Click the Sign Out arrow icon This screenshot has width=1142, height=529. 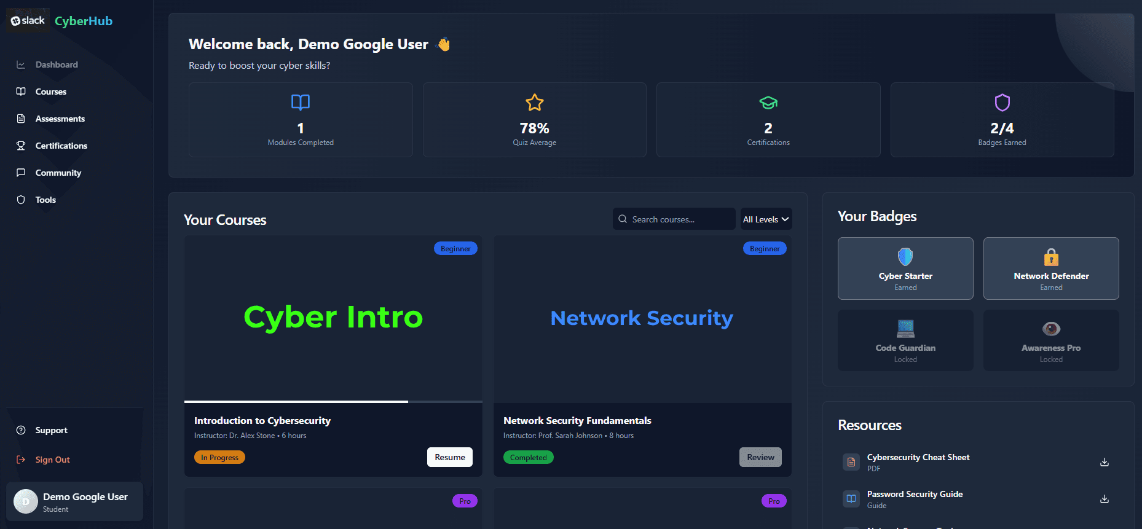pos(21,460)
